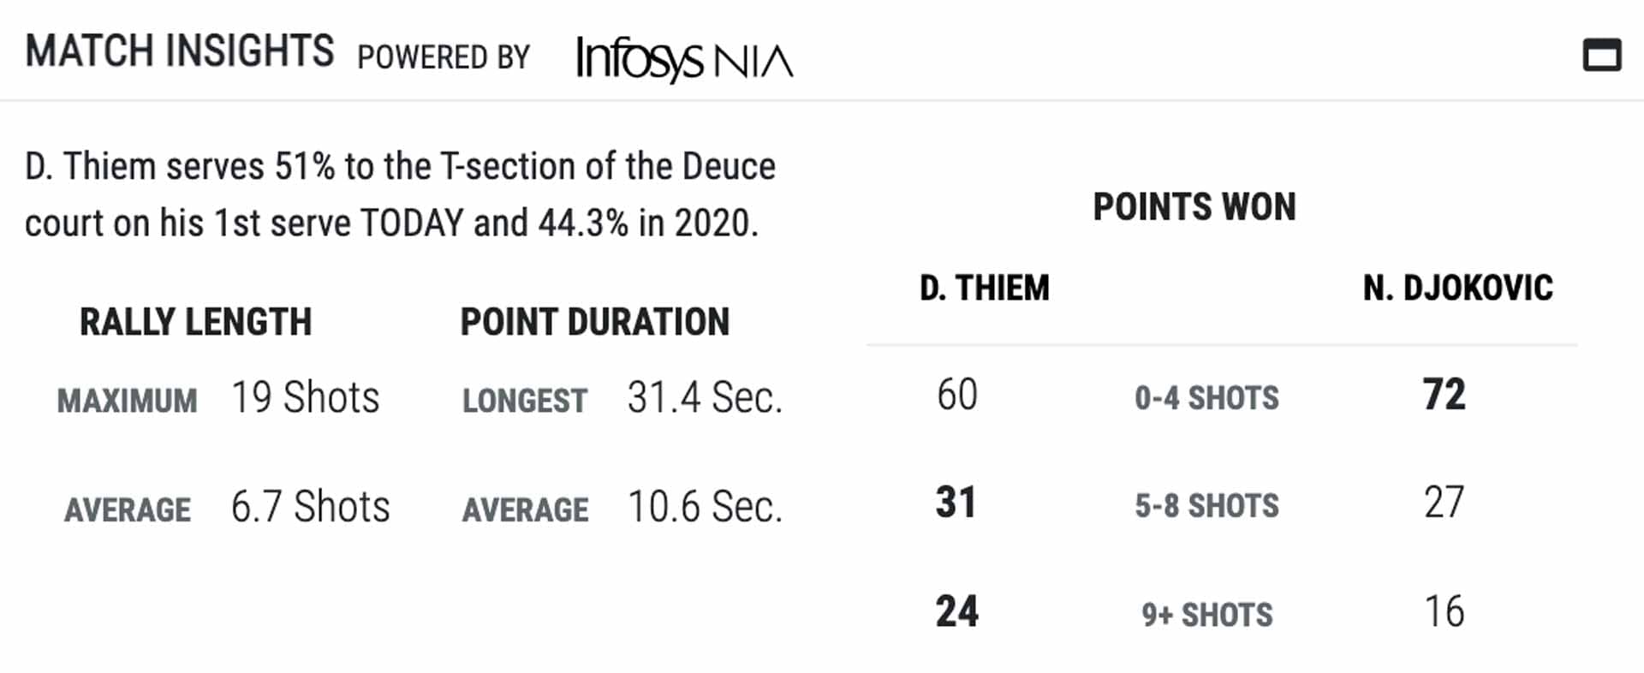Image resolution: width=1644 pixels, height=673 pixels.
Task: Select the MAXIMUM 19 Shots value
Action: (x=305, y=397)
